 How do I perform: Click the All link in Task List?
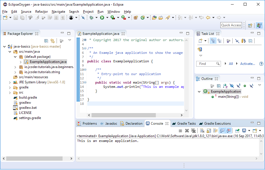(x=231, y=64)
